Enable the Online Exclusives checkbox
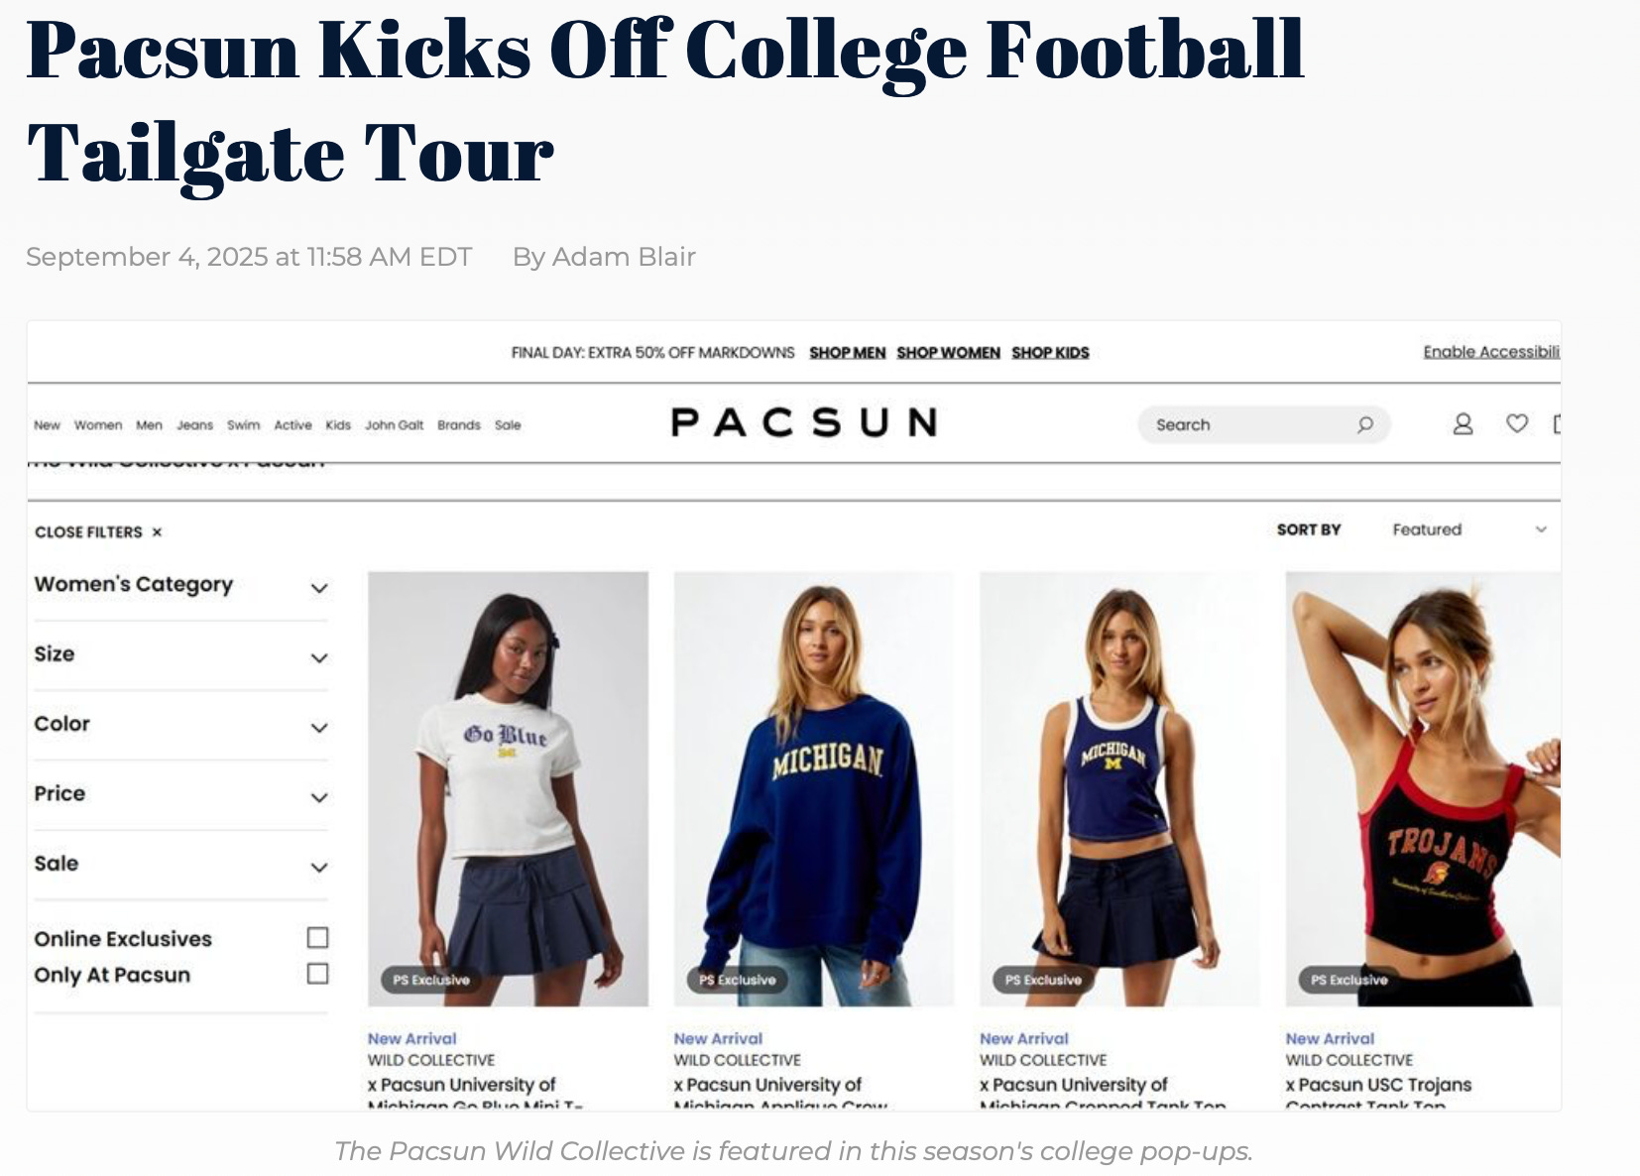The width and height of the screenshot is (1640, 1176). coord(317,937)
